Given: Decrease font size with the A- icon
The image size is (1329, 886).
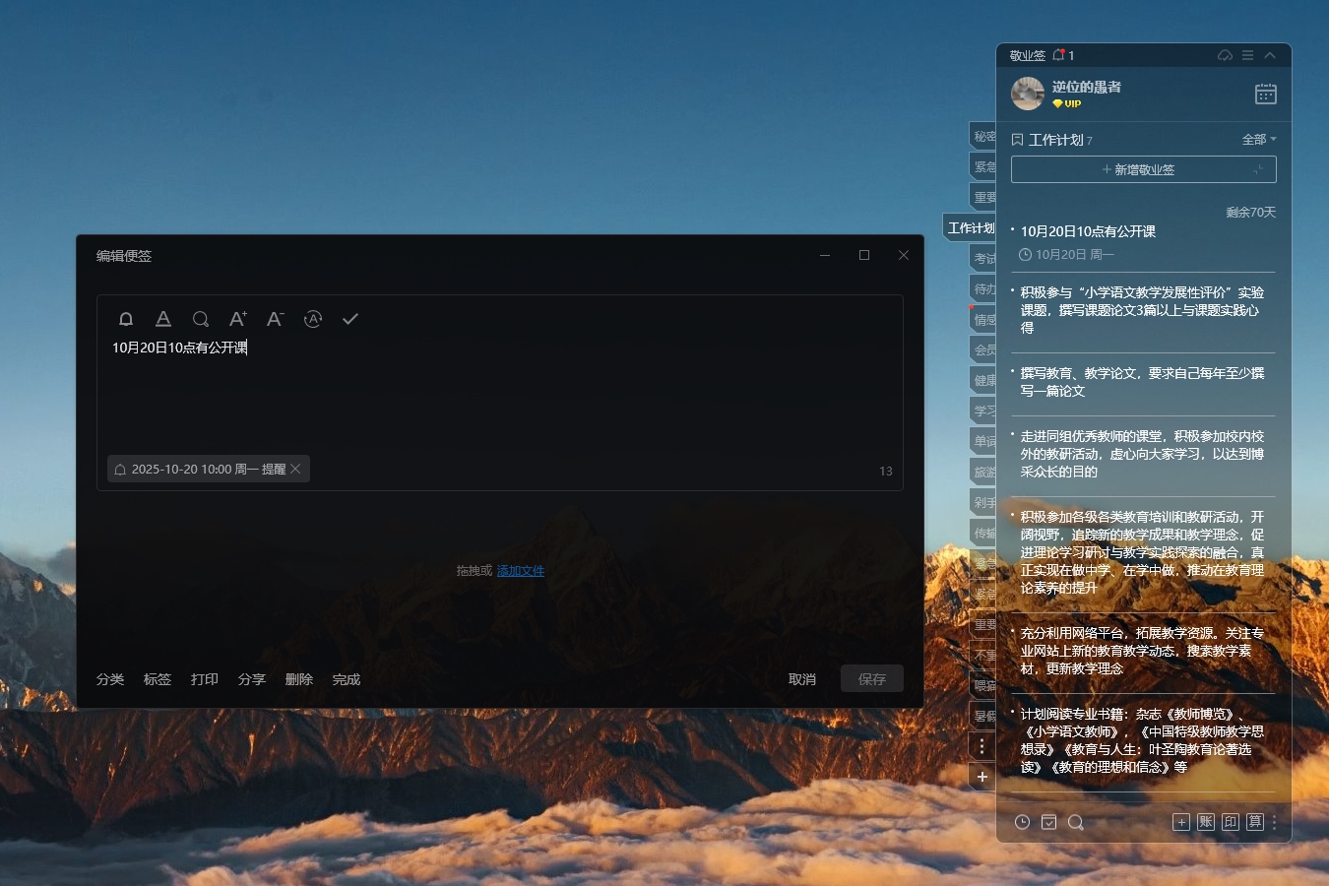Looking at the screenshot, I should coord(276,319).
